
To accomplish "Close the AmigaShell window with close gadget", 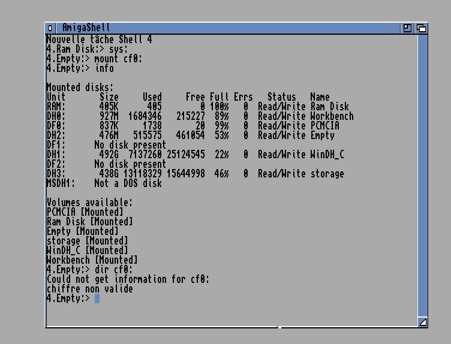I will tap(50, 28).
